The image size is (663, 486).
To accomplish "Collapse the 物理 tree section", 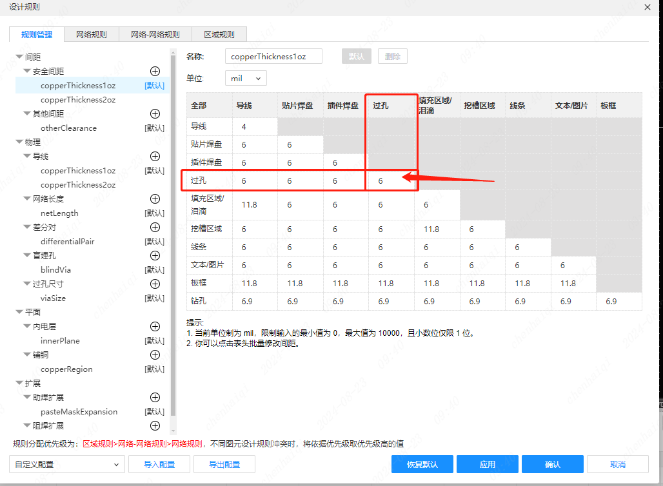I will tap(19, 142).
